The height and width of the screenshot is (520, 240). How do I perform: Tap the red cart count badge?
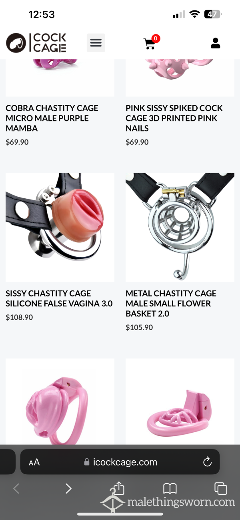click(156, 38)
